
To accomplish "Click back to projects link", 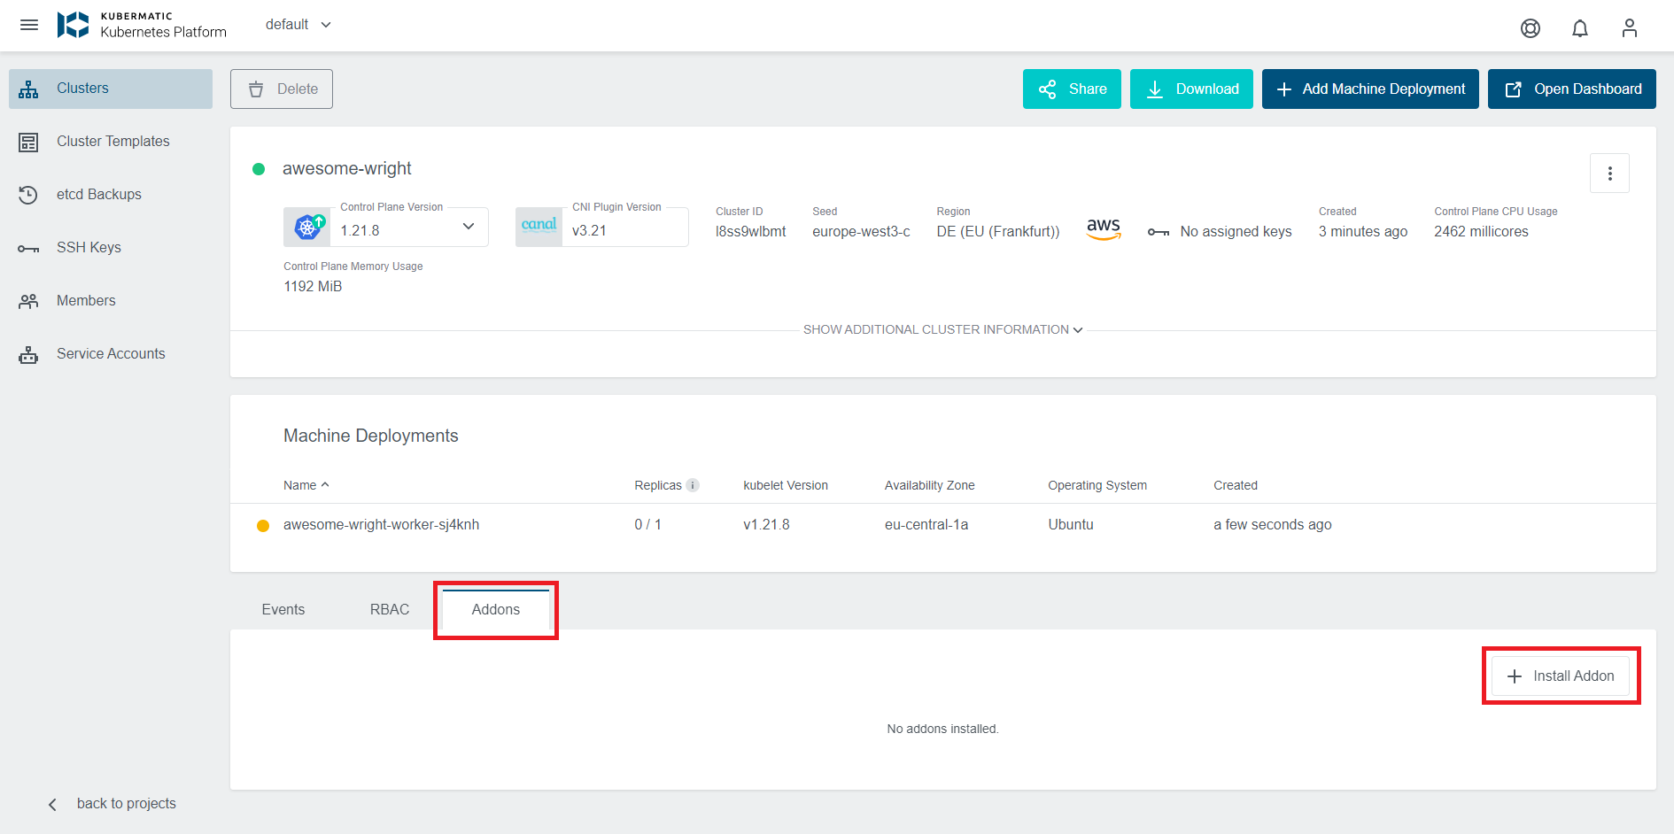I will (125, 803).
